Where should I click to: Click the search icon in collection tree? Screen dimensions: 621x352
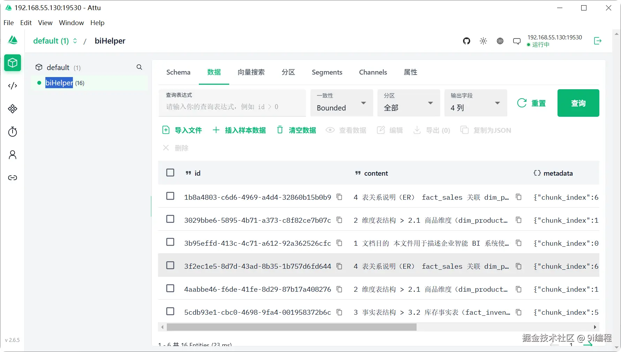coord(139,67)
